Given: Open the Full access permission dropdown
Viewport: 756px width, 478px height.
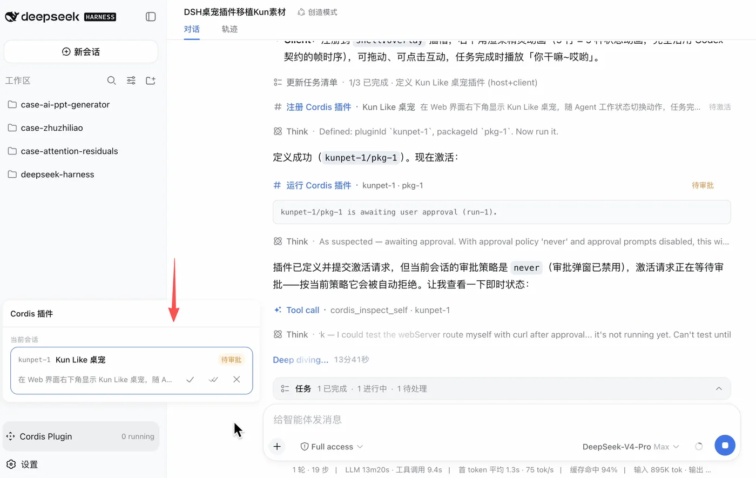Looking at the screenshot, I should (332, 447).
